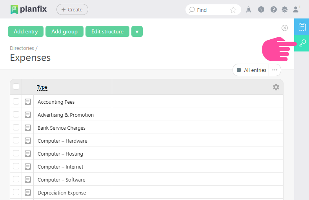Viewport: 309px width, 200px height.
Task: Open the question mark help icon
Action: (274, 10)
